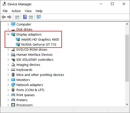Open the blue Help question mark icon
This screenshot has width=130, height=113.
[25, 17]
